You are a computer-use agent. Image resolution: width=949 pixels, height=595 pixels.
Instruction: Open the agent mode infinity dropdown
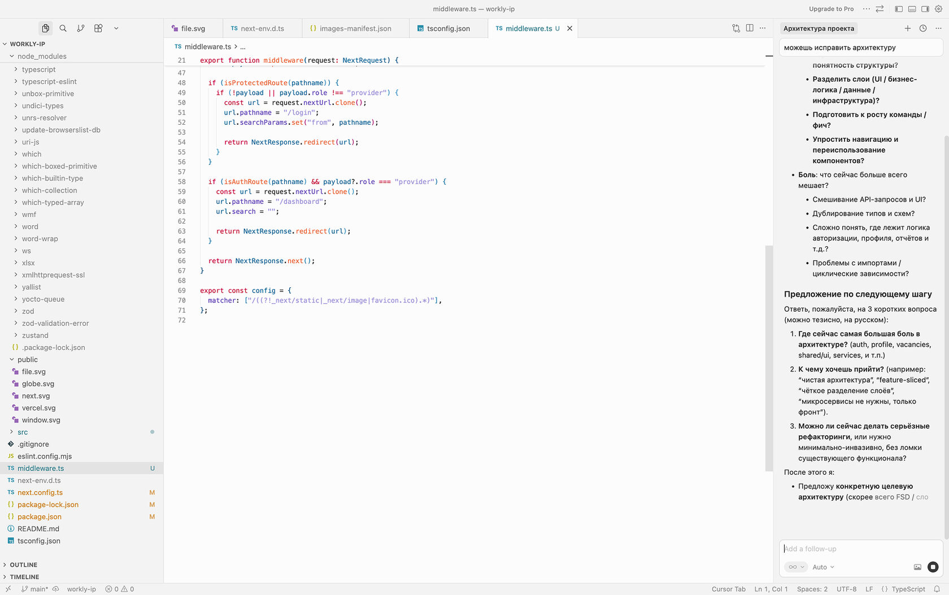(796, 567)
